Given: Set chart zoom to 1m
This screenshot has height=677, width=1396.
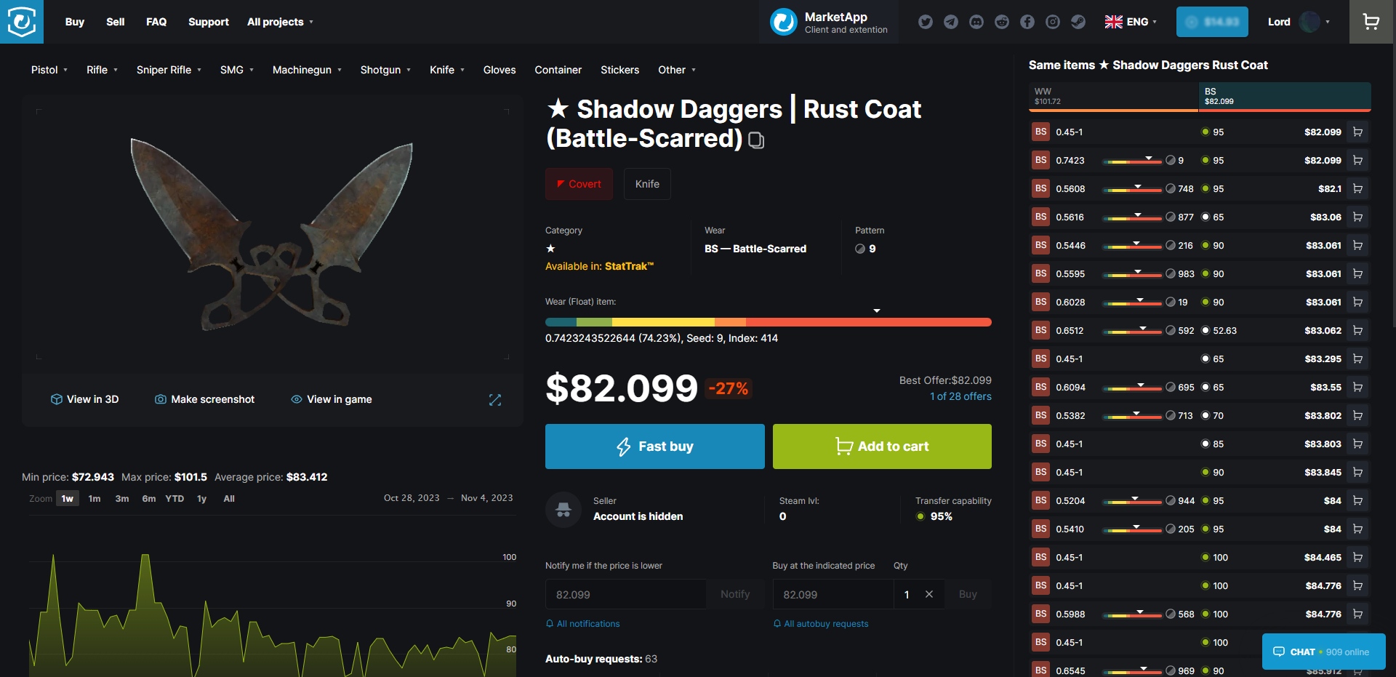Looking at the screenshot, I should click(x=95, y=499).
